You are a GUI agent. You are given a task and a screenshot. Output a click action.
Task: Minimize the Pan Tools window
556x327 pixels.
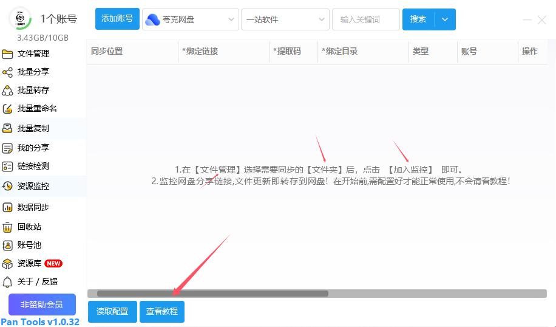pyautogui.click(x=527, y=20)
